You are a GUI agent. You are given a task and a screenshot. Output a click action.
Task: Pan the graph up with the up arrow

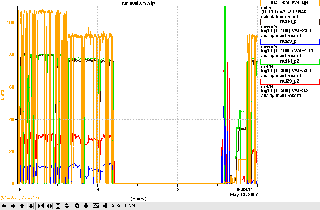point(22,206)
